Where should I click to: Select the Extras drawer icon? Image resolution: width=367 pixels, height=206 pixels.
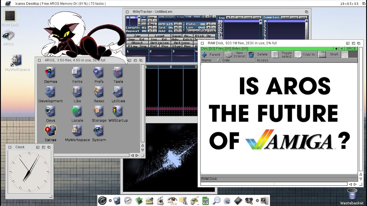click(50, 134)
